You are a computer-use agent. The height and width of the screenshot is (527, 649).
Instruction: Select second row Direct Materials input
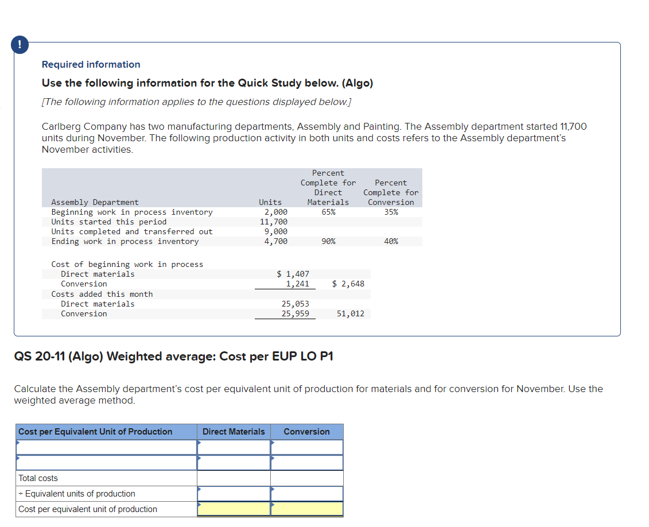[234, 463]
